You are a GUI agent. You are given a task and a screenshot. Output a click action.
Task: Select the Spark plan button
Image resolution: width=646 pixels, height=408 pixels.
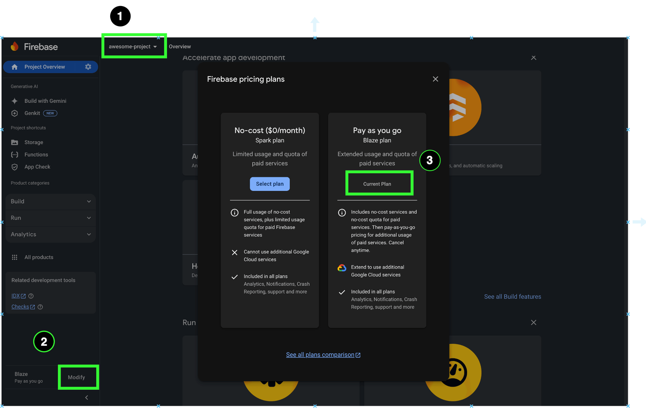(x=270, y=184)
